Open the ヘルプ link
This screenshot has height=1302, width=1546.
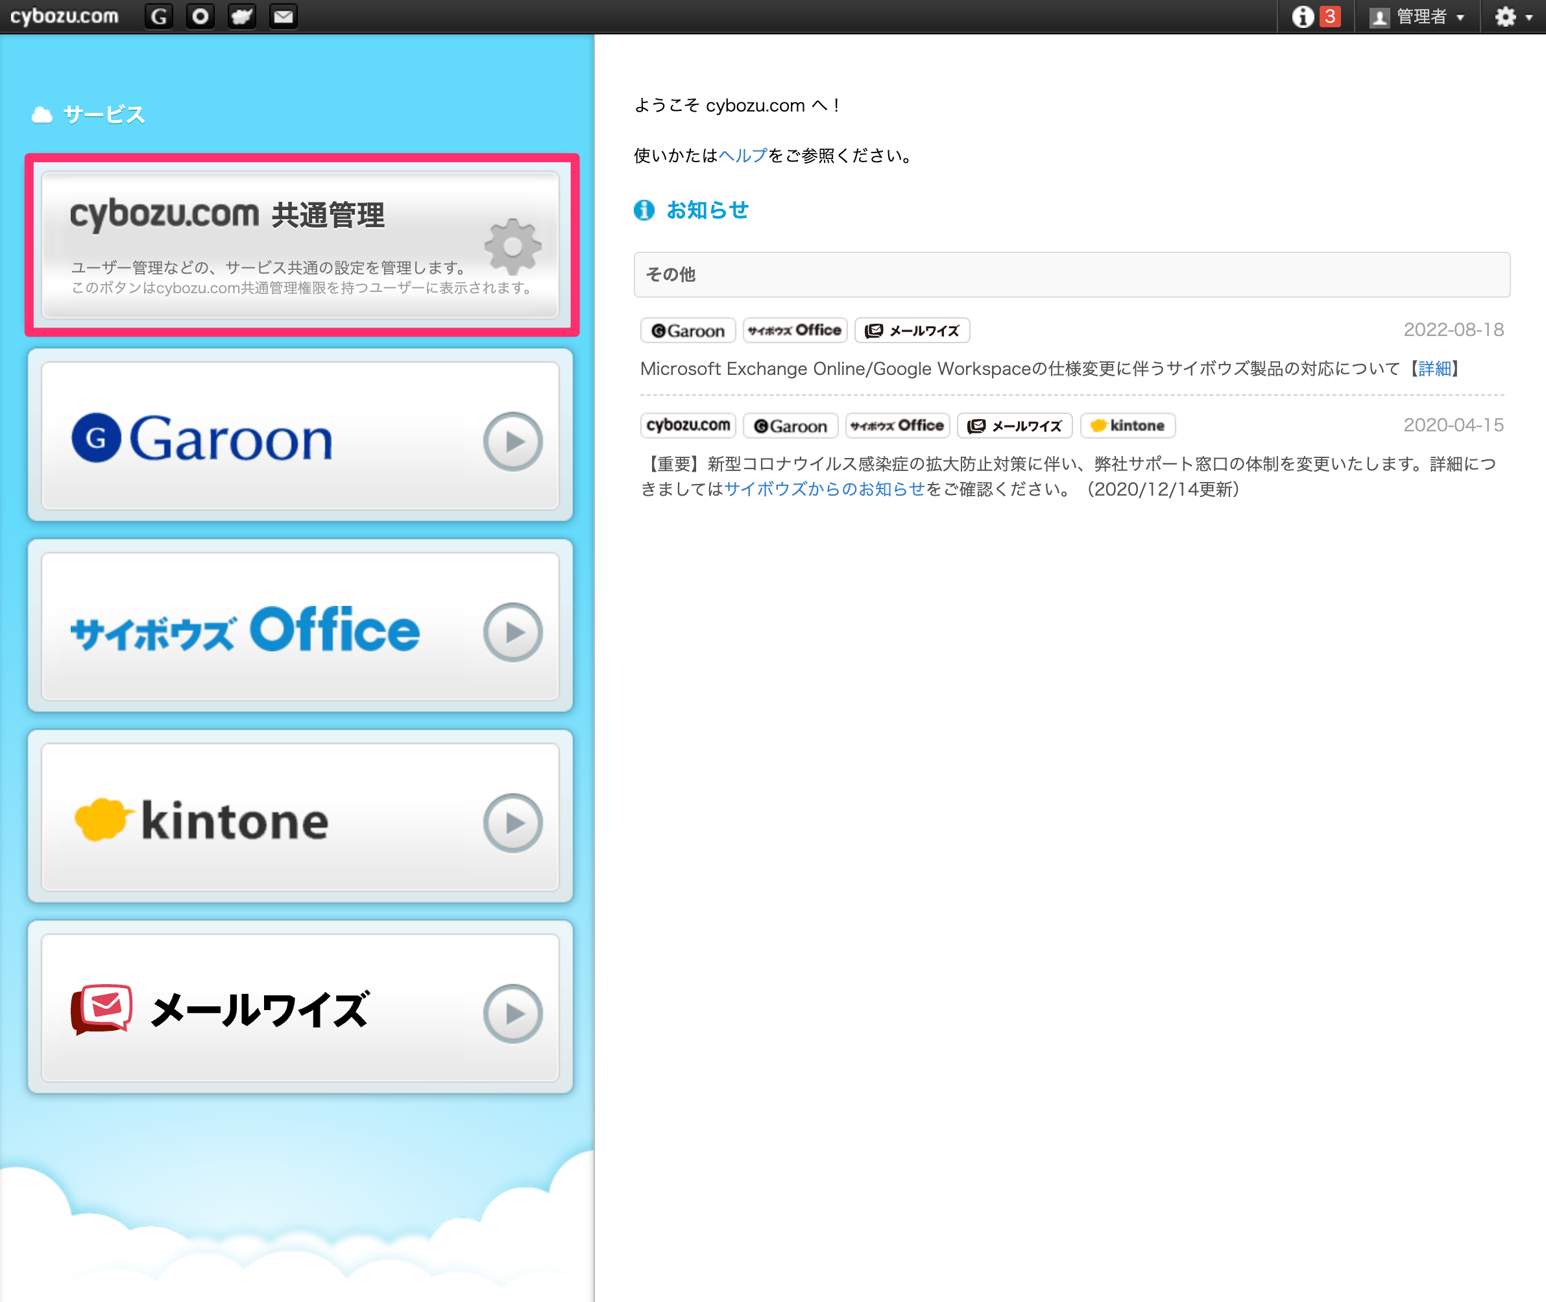tap(742, 156)
